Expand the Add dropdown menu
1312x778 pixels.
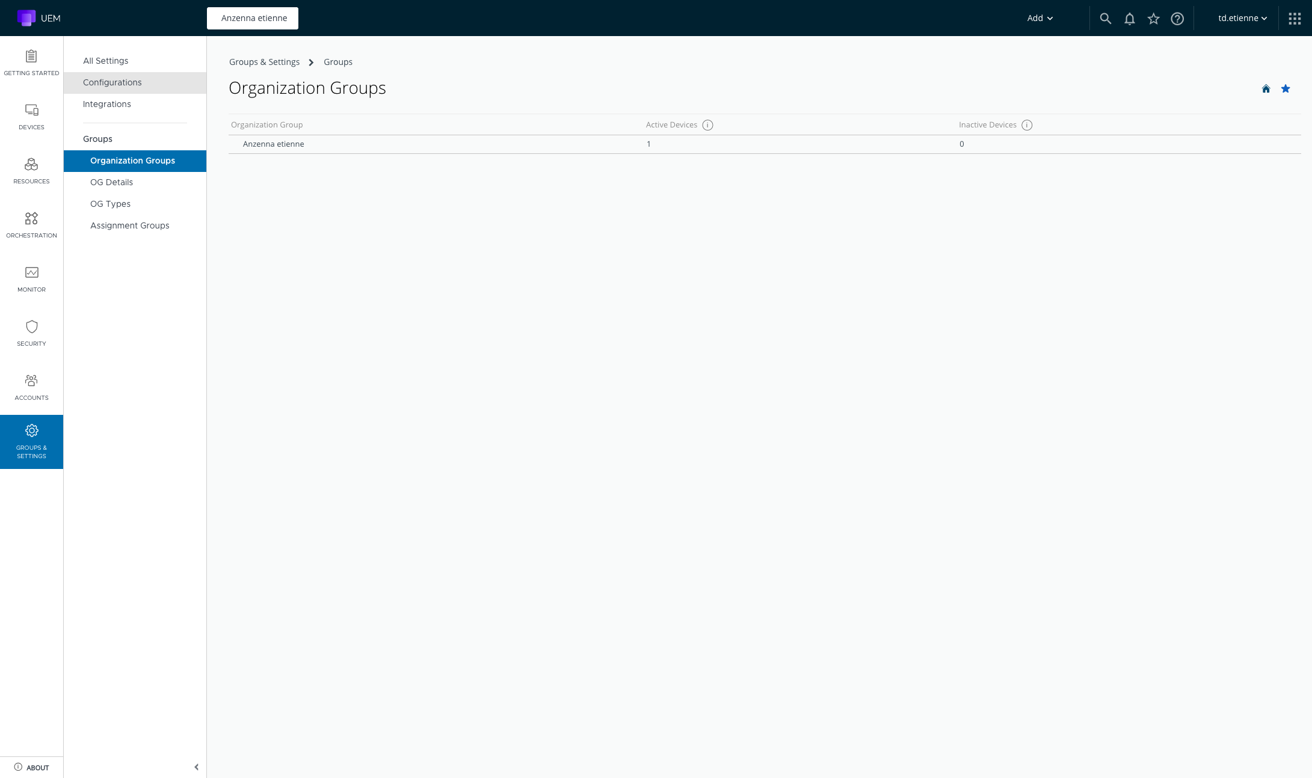tap(1039, 18)
